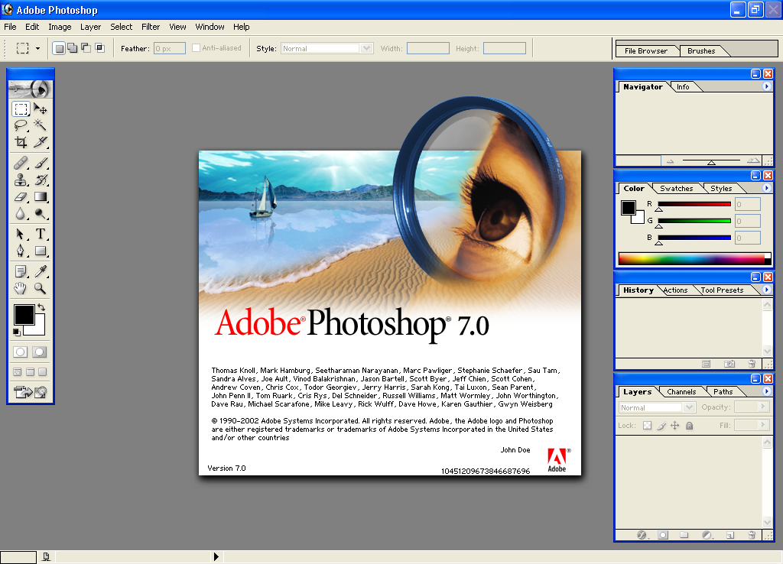Click the Brushes palette well tab

(x=701, y=51)
